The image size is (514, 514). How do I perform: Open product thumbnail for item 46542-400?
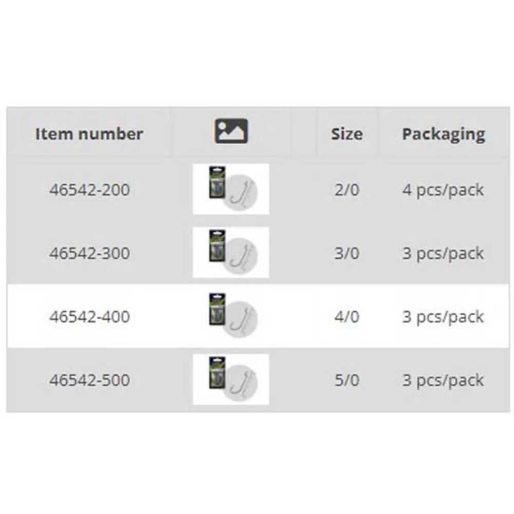[231, 316]
